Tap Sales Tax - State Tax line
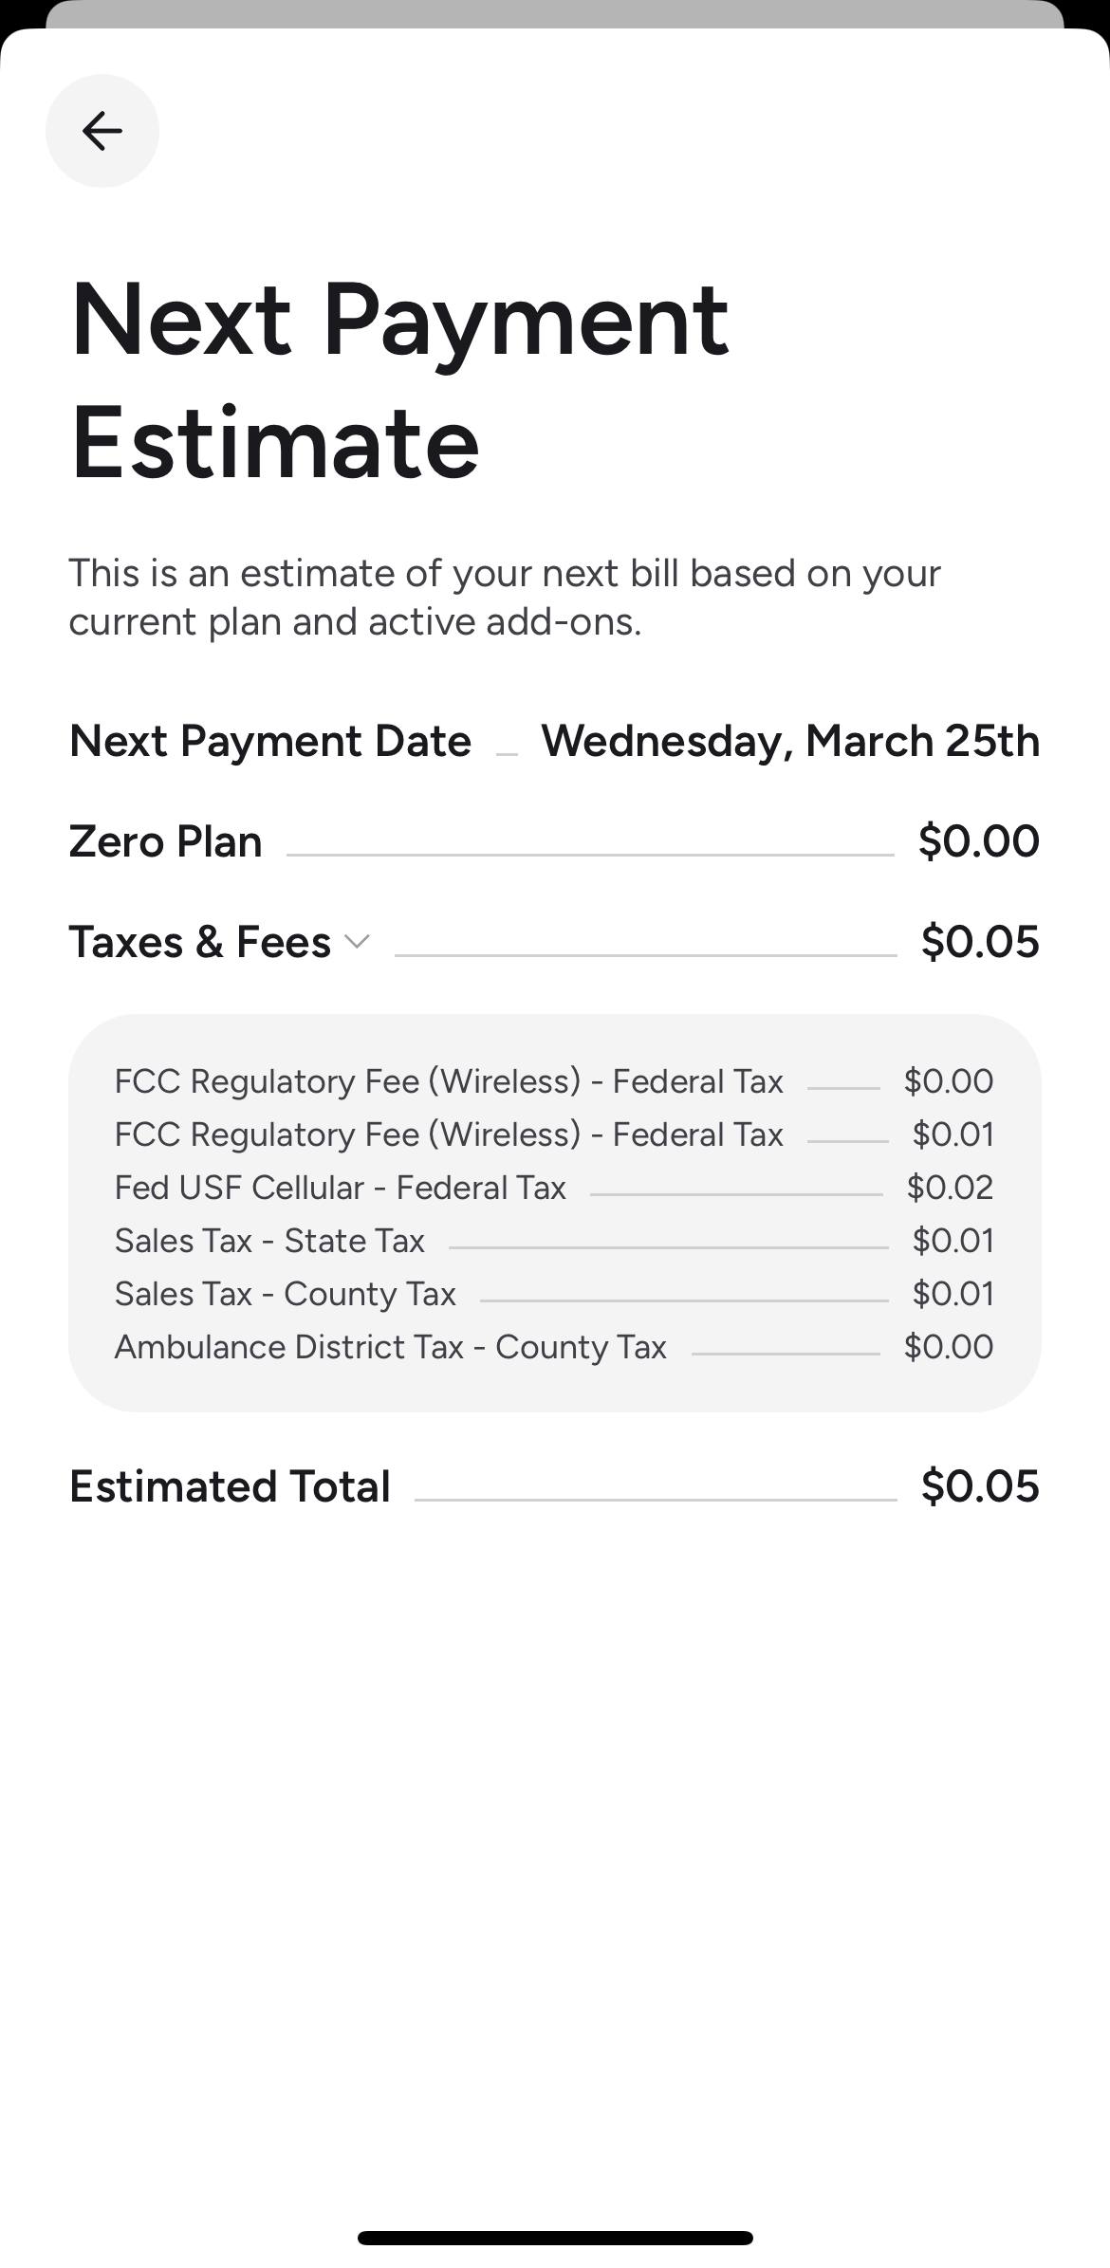 269,1241
